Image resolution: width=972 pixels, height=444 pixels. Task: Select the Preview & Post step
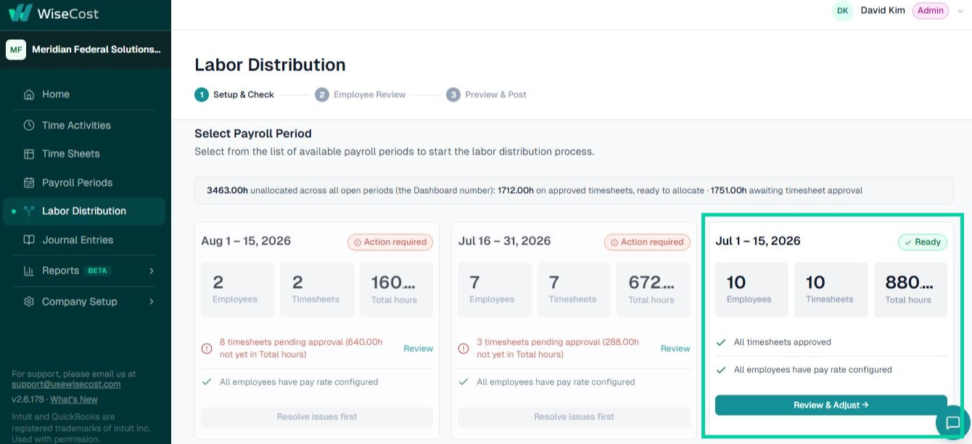487,95
